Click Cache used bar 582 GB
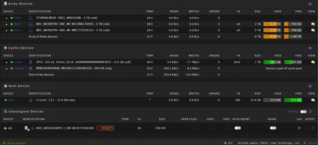 pyautogui.click(x=272, y=62)
